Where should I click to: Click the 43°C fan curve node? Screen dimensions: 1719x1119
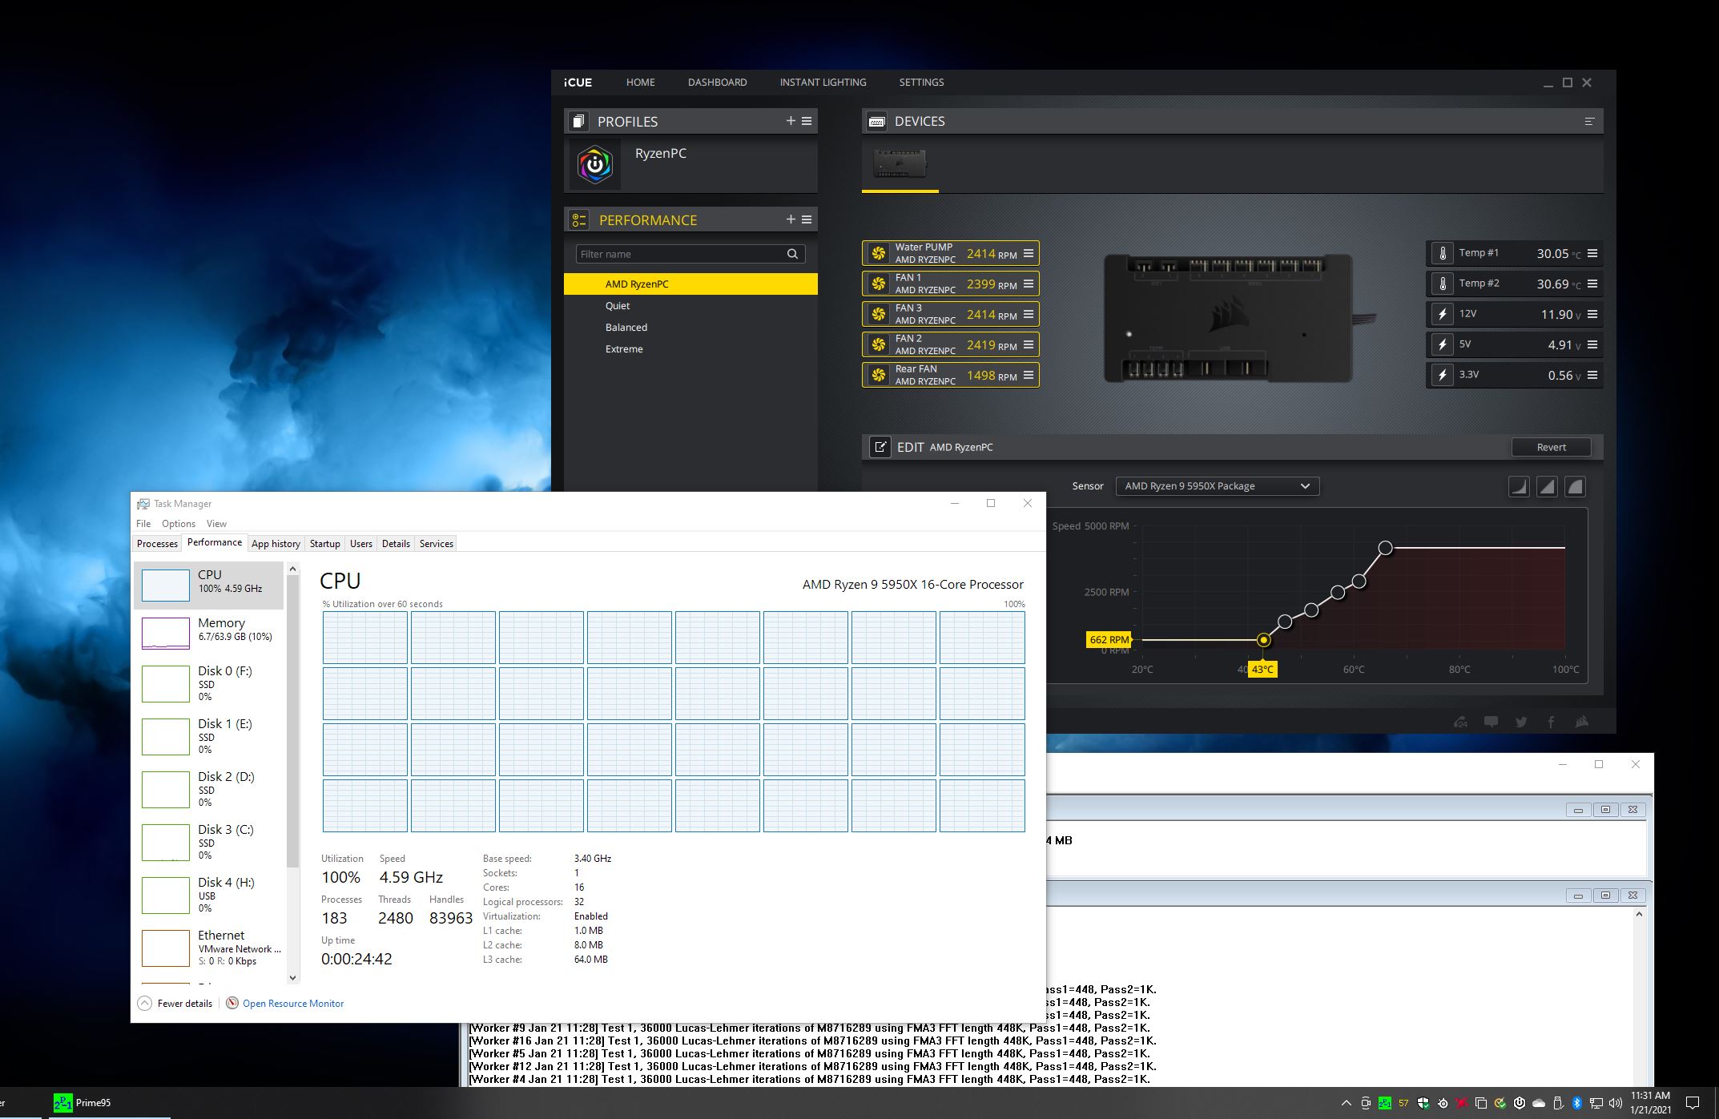(1264, 640)
